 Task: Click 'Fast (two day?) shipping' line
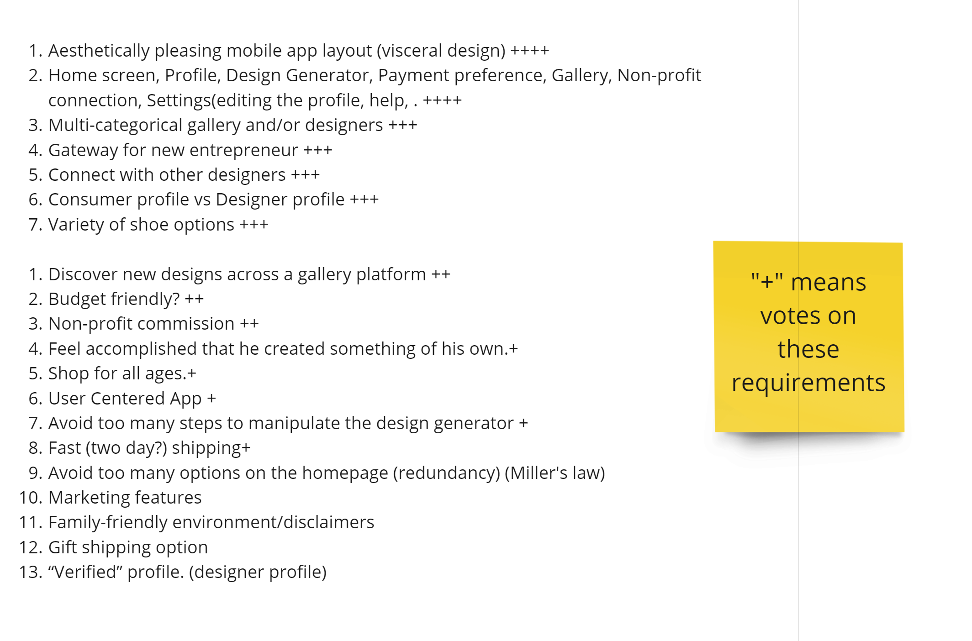click(149, 448)
